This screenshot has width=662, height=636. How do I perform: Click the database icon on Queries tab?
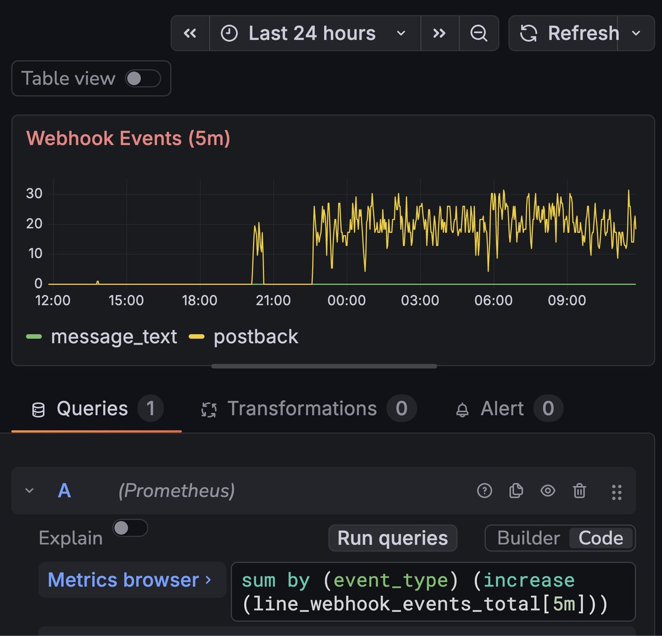click(39, 410)
